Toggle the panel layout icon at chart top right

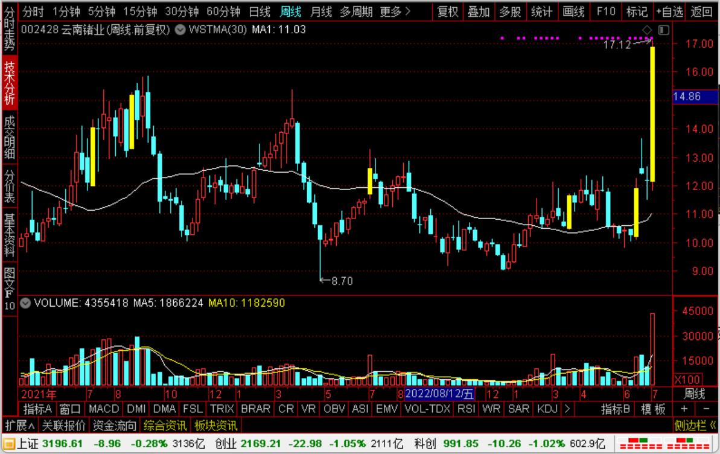click(663, 30)
